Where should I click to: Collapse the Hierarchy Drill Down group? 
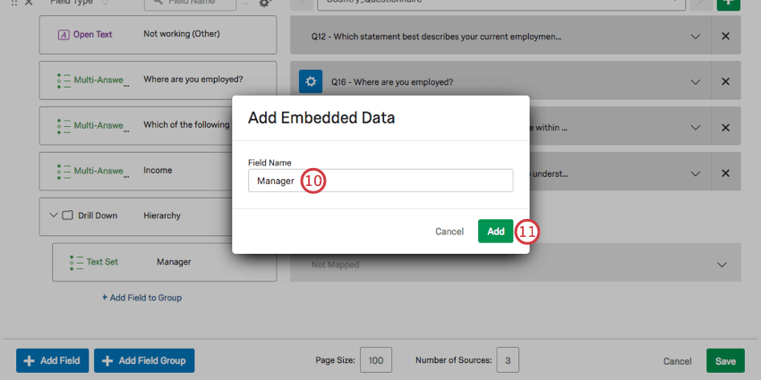click(53, 215)
